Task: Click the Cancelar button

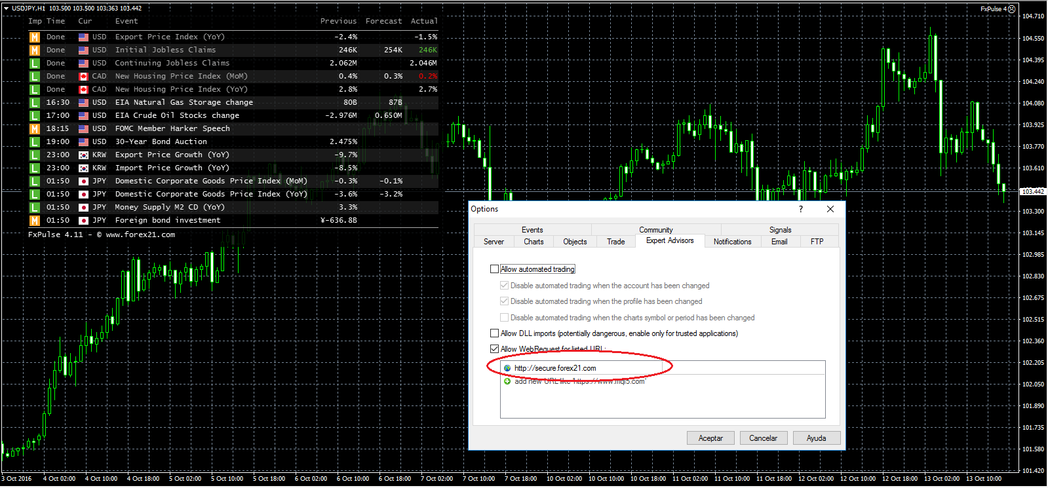Action: (764, 438)
